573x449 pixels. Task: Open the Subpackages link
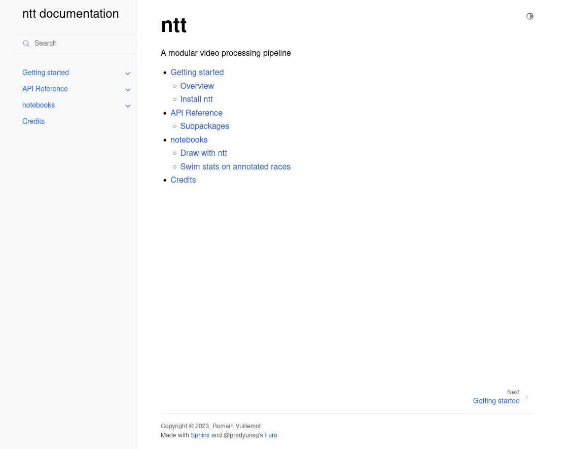(x=204, y=126)
